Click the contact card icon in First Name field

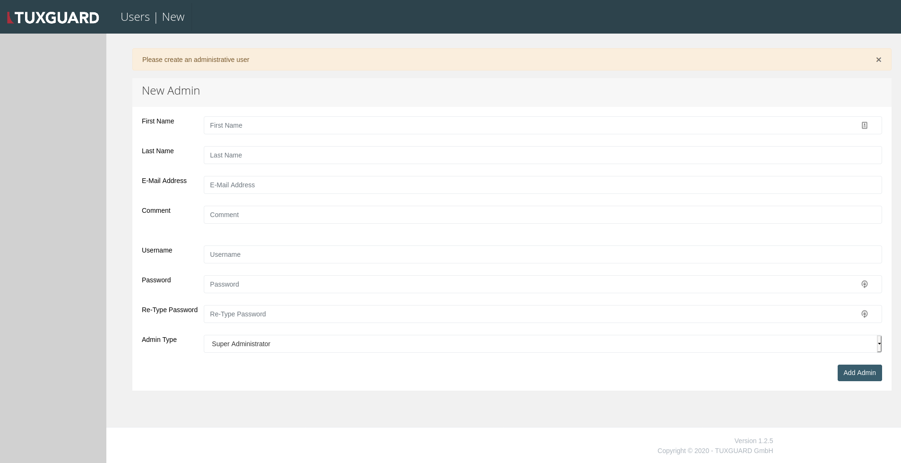pos(864,125)
